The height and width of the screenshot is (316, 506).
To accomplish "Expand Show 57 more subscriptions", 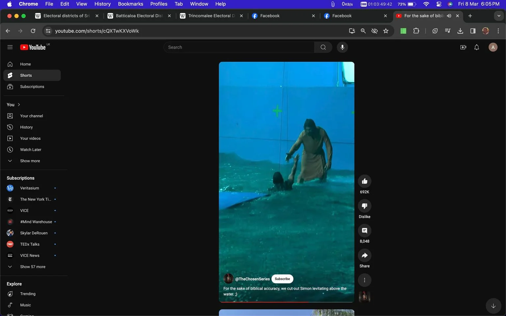I will pos(32,267).
